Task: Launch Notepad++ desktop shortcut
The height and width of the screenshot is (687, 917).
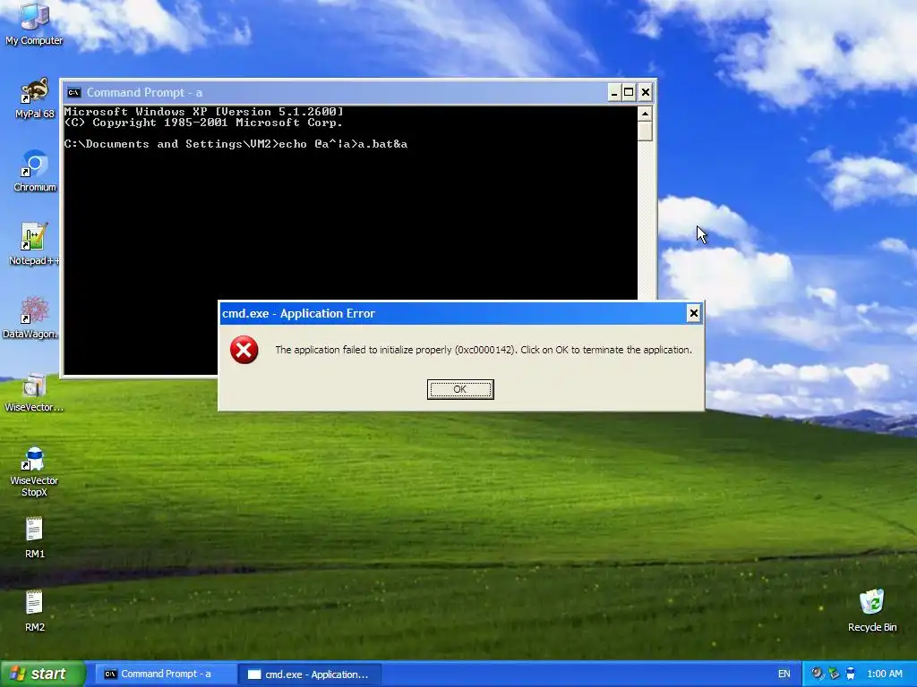Action: (x=35, y=244)
